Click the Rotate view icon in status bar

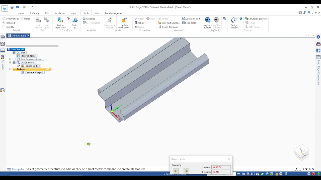coord(262,174)
